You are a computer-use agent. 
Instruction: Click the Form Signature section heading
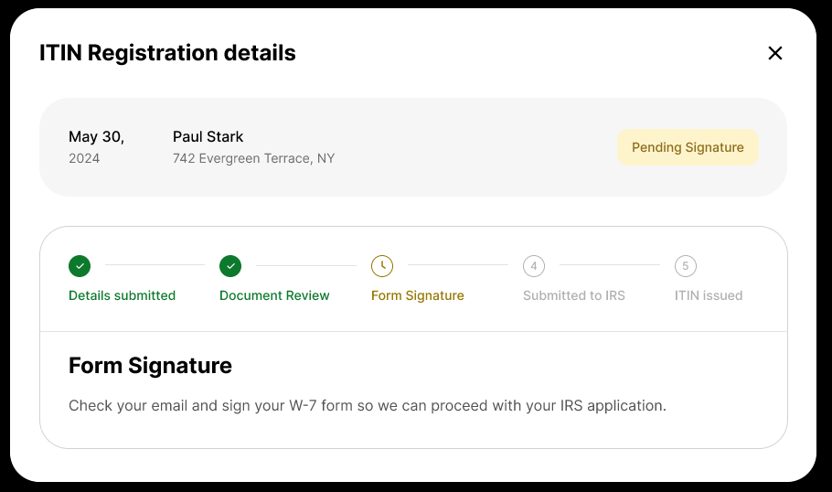pyautogui.click(x=150, y=366)
